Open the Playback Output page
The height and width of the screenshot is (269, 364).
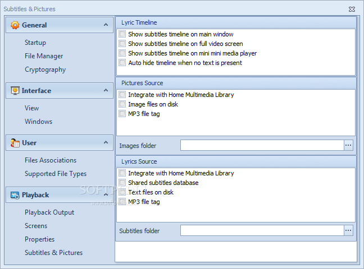click(49, 212)
